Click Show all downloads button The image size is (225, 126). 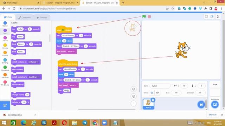[212, 115]
